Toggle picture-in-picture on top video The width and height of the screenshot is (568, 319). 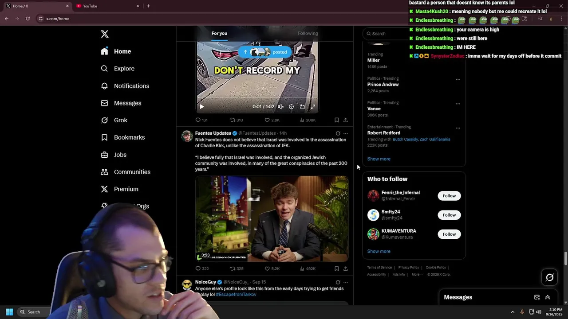pyautogui.click(x=302, y=107)
